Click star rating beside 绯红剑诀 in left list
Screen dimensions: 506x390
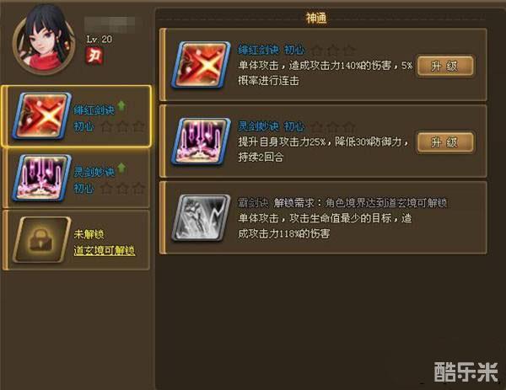click(x=122, y=126)
